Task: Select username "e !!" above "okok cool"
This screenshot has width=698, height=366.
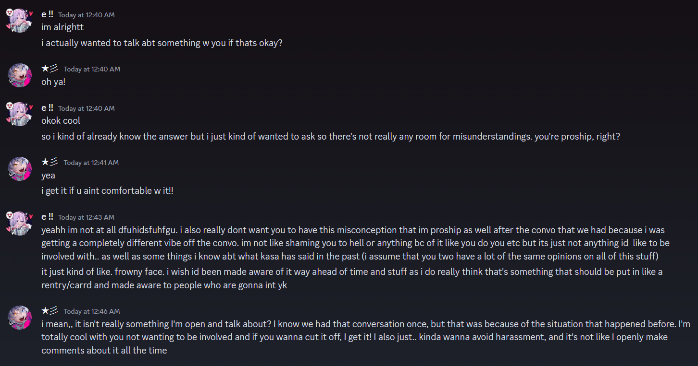Action: point(47,108)
